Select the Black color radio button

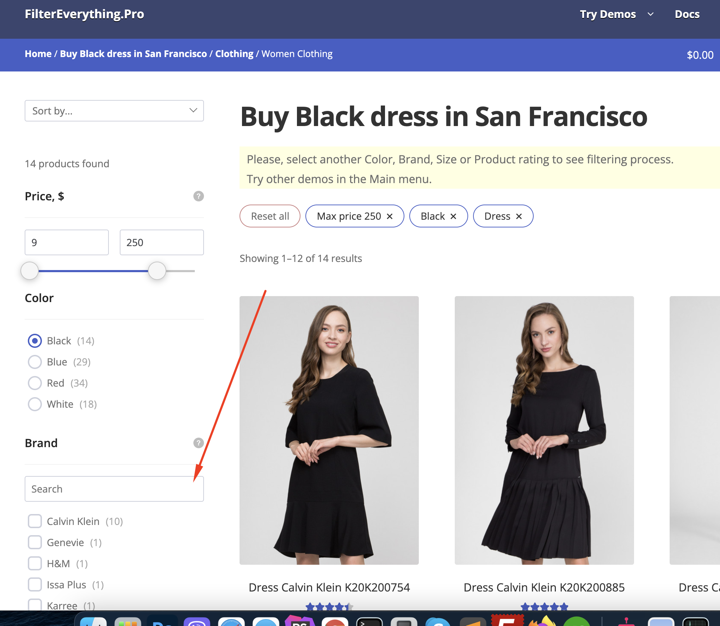click(x=35, y=341)
